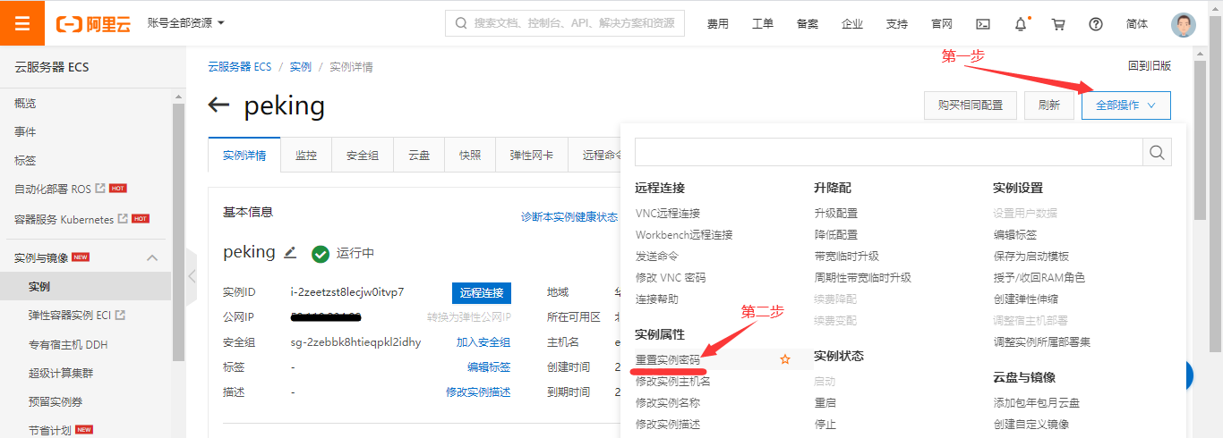Select 发送命令 in the dropdown
The image size is (1223, 438).
point(657,257)
